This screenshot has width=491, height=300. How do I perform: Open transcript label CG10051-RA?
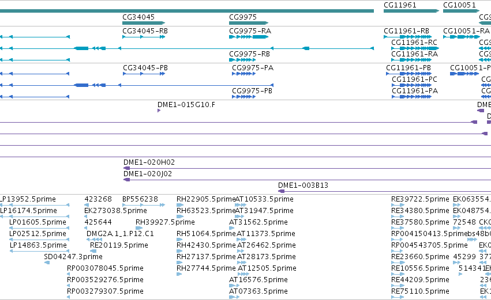coord(466,31)
